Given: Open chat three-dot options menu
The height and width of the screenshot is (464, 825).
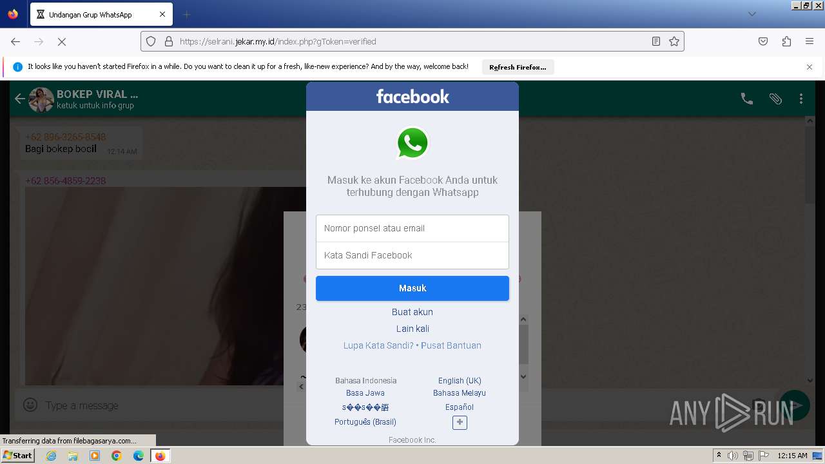Looking at the screenshot, I should [801, 99].
